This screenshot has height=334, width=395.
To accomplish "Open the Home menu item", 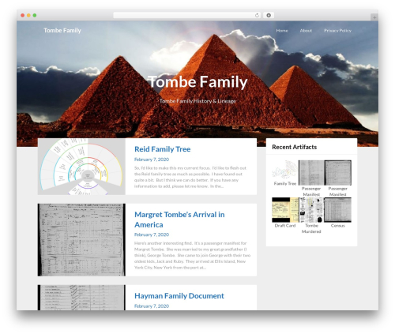I will click(x=282, y=31).
